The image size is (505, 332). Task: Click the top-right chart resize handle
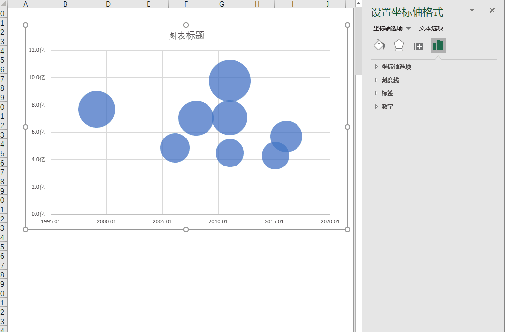click(347, 25)
